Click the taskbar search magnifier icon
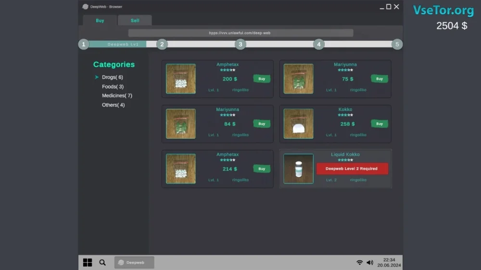This screenshot has width=481, height=270. [x=102, y=262]
